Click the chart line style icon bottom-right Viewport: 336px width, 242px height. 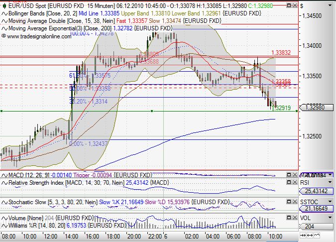click(x=317, y=236)
